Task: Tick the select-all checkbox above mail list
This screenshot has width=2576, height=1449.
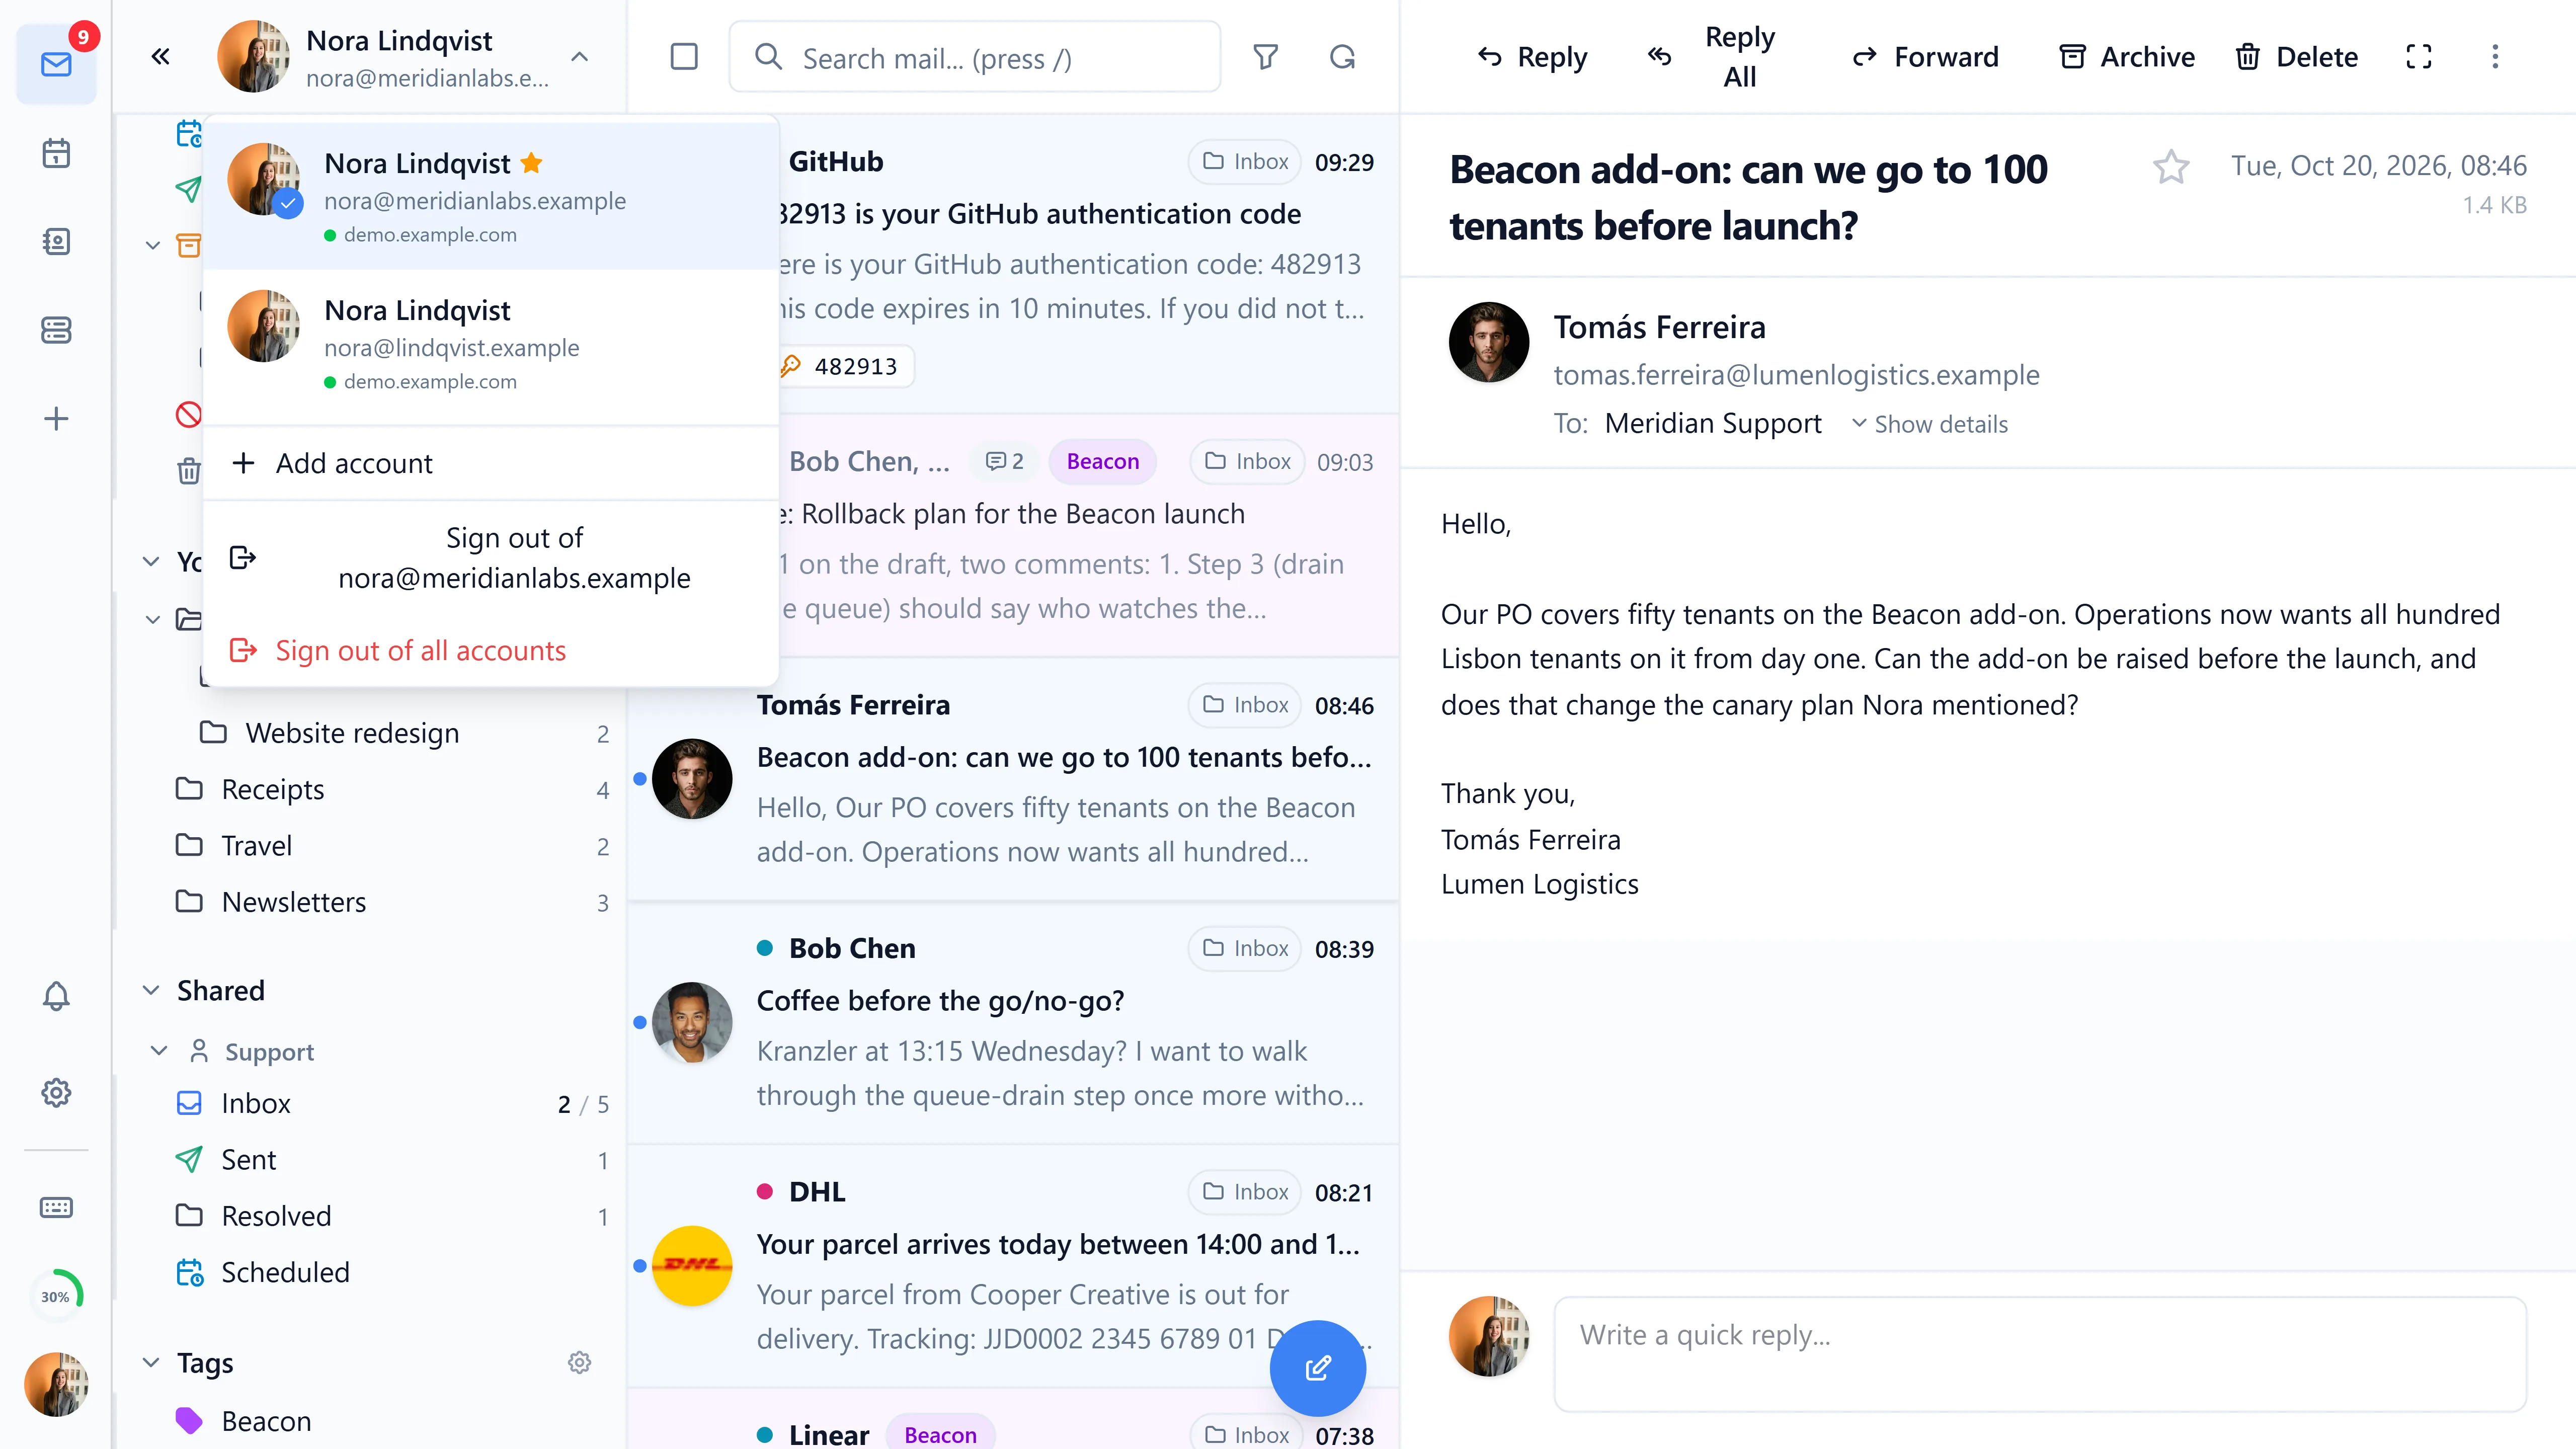Action: click(x=684, y=57)
